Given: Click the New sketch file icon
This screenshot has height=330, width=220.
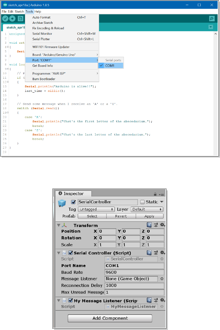Looking at the screenshot, I should (x=20, y=19).
